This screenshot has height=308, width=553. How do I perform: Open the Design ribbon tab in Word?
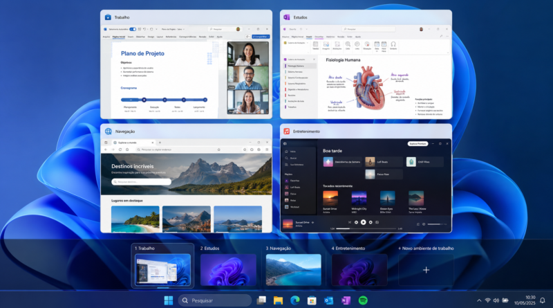[x=151, y=37]
